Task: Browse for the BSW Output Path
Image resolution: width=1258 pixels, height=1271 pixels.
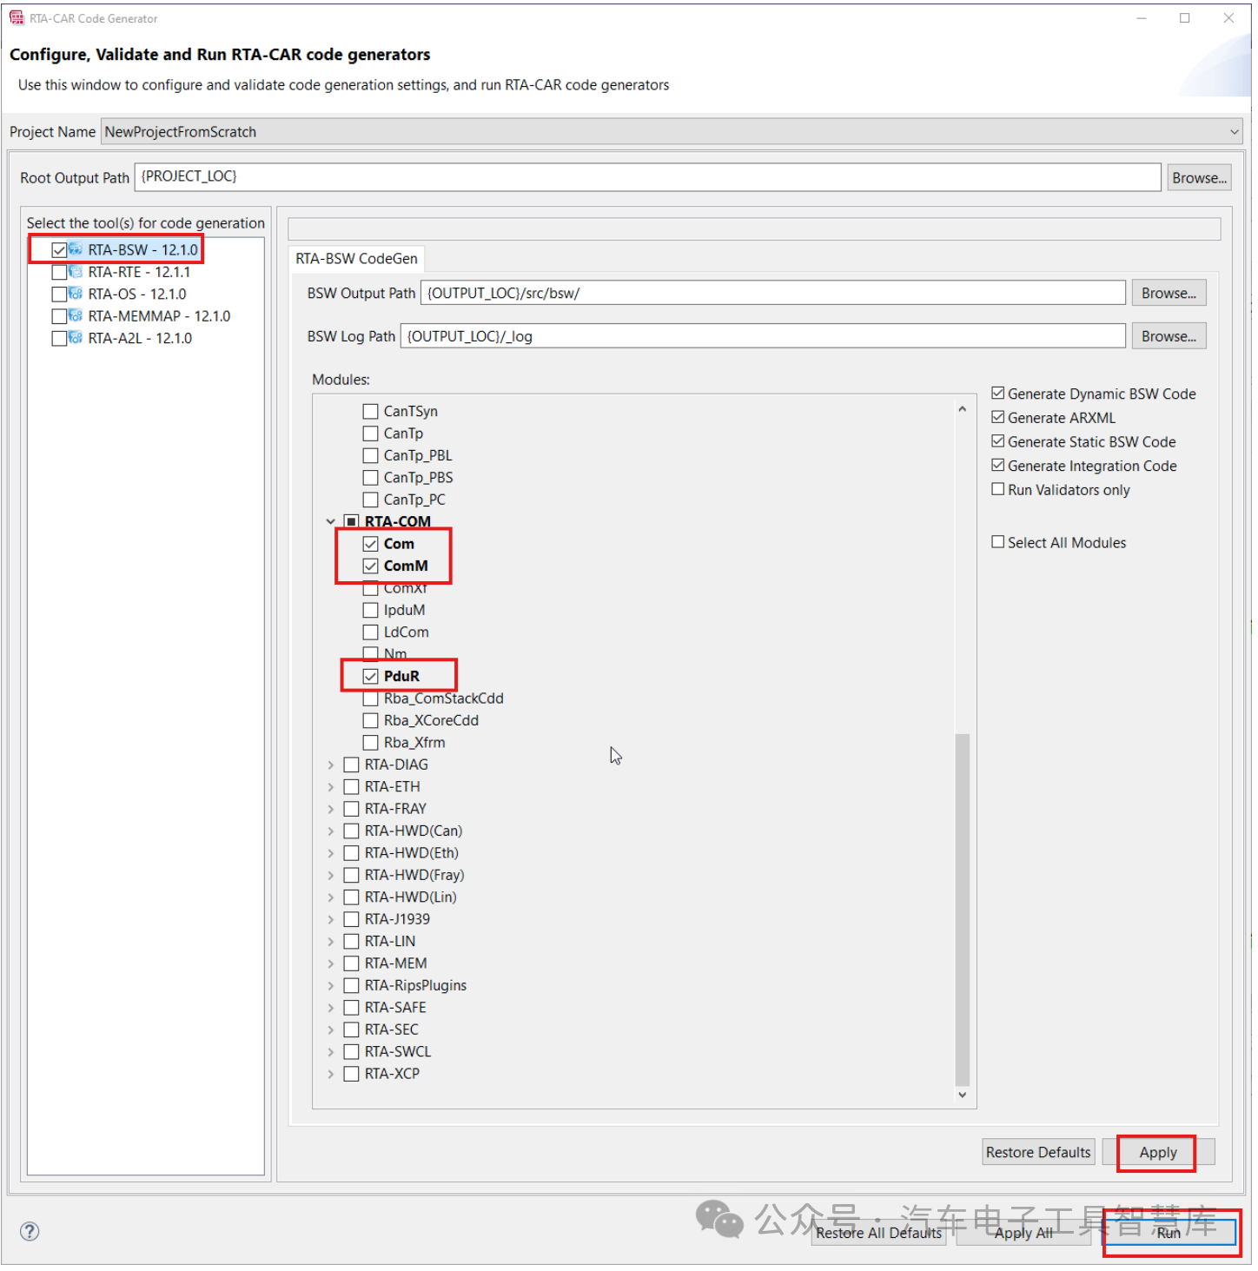Action: pos(1169,294)
